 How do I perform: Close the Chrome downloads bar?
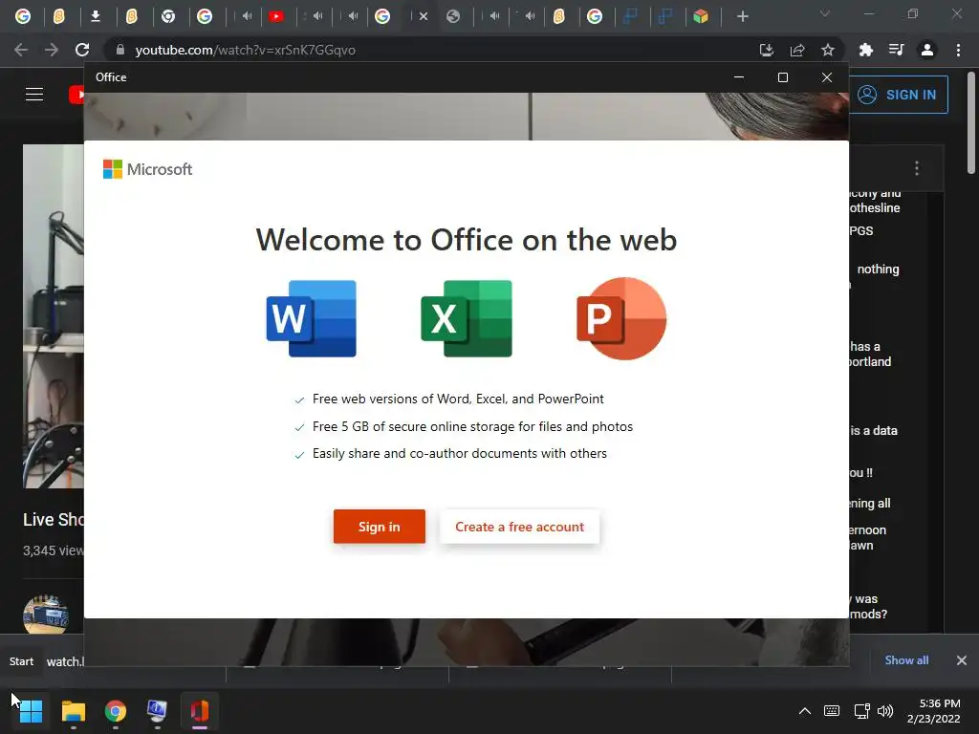tap(962, 660)
